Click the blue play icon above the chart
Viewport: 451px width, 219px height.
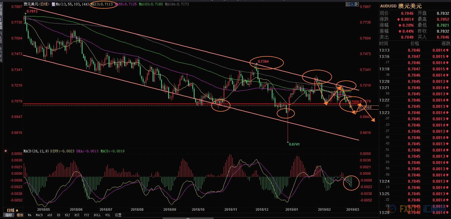(352, 4)
